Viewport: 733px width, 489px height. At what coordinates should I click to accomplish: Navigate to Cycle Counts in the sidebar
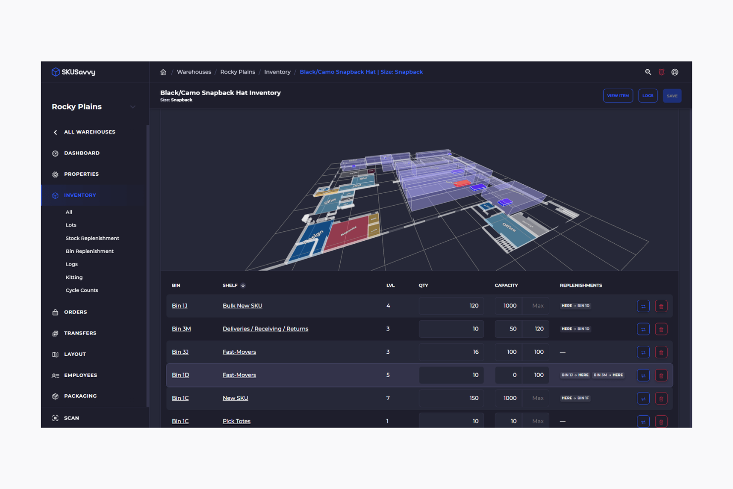82,290
